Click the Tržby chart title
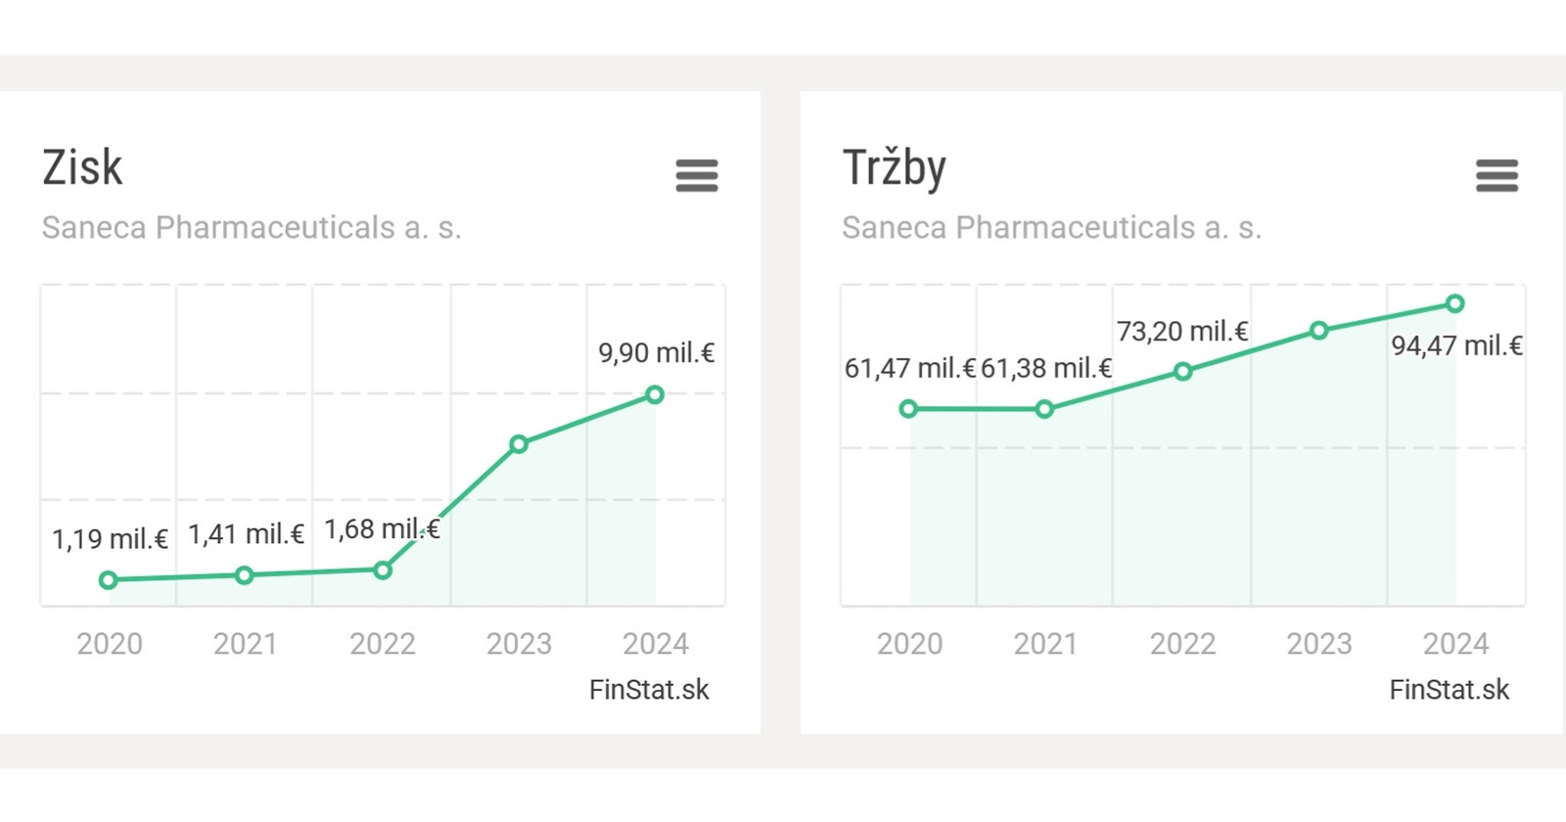Viewport: 1566px width, 822px height. pos(894,168)
